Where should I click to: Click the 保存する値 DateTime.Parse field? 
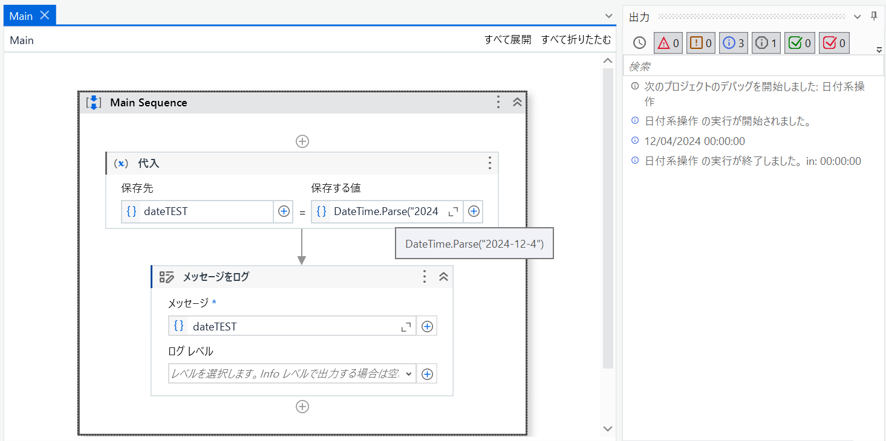(x=387, y=211)
